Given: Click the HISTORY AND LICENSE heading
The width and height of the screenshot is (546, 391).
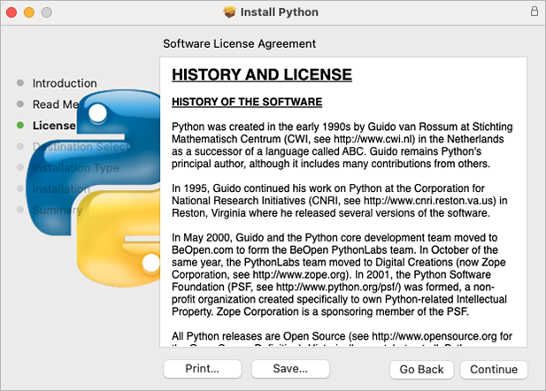Looking at the screenshot, I should click(262, 74).
